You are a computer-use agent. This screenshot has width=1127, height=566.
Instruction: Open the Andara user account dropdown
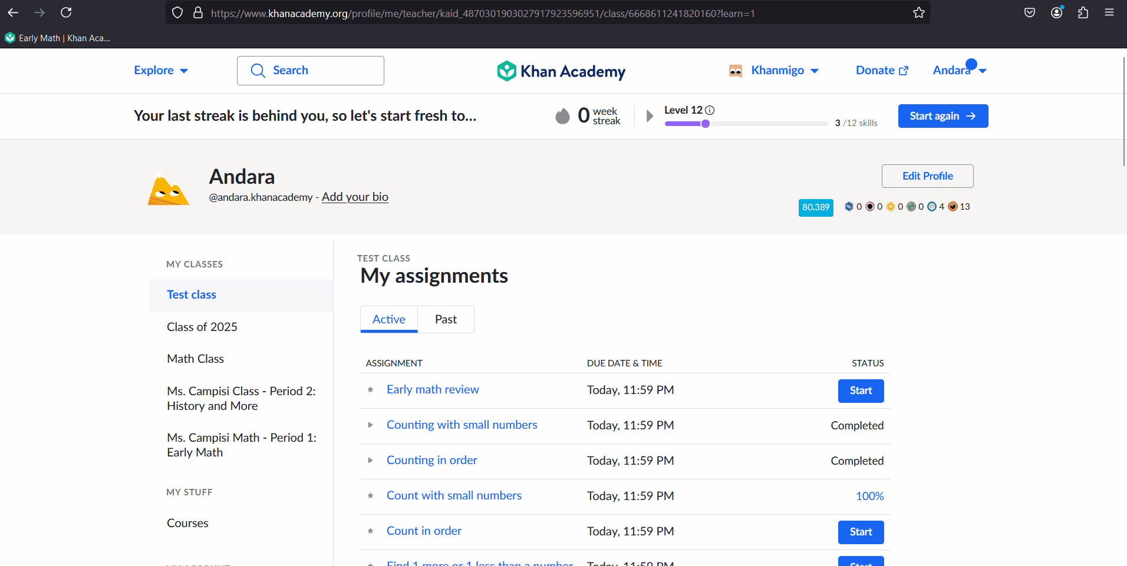(x=960, y=69)
